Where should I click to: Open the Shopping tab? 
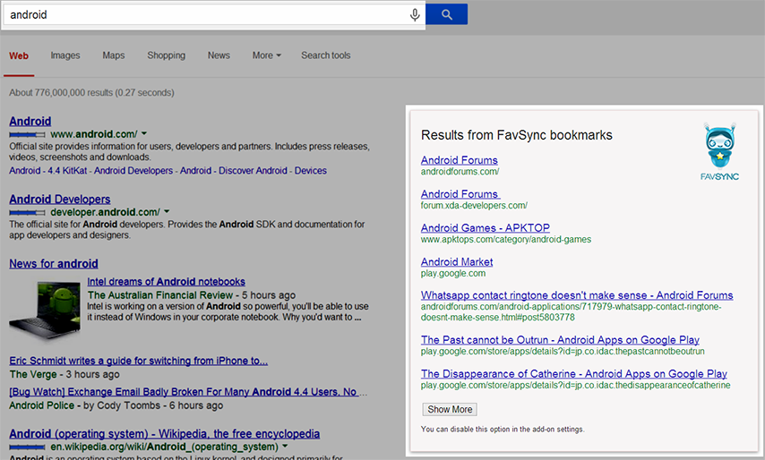click(166, 55)
